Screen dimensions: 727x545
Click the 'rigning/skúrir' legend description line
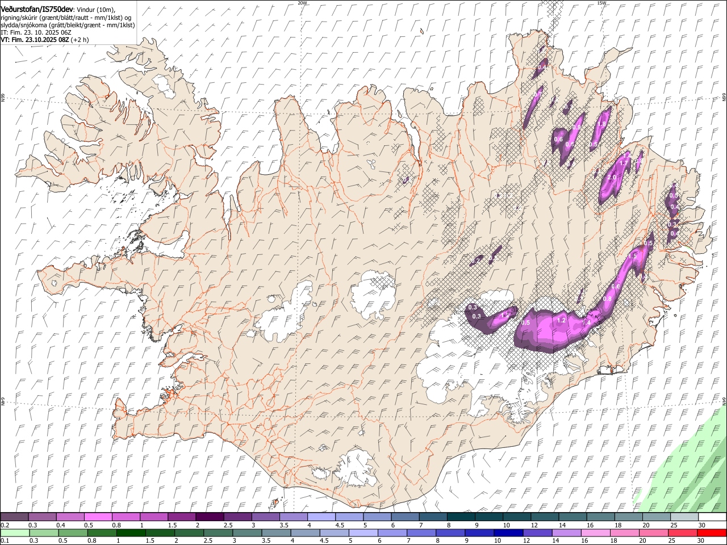pyautogui.click(x=67, y=18)
